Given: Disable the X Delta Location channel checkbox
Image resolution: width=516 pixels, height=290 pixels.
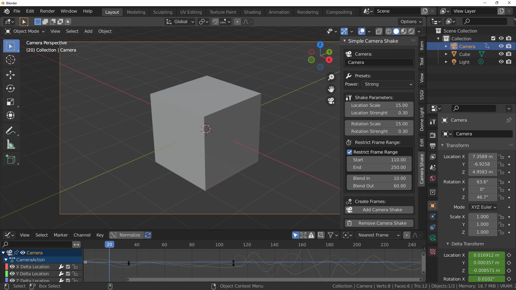Looking at the screenshot, I should click(68, 267).
